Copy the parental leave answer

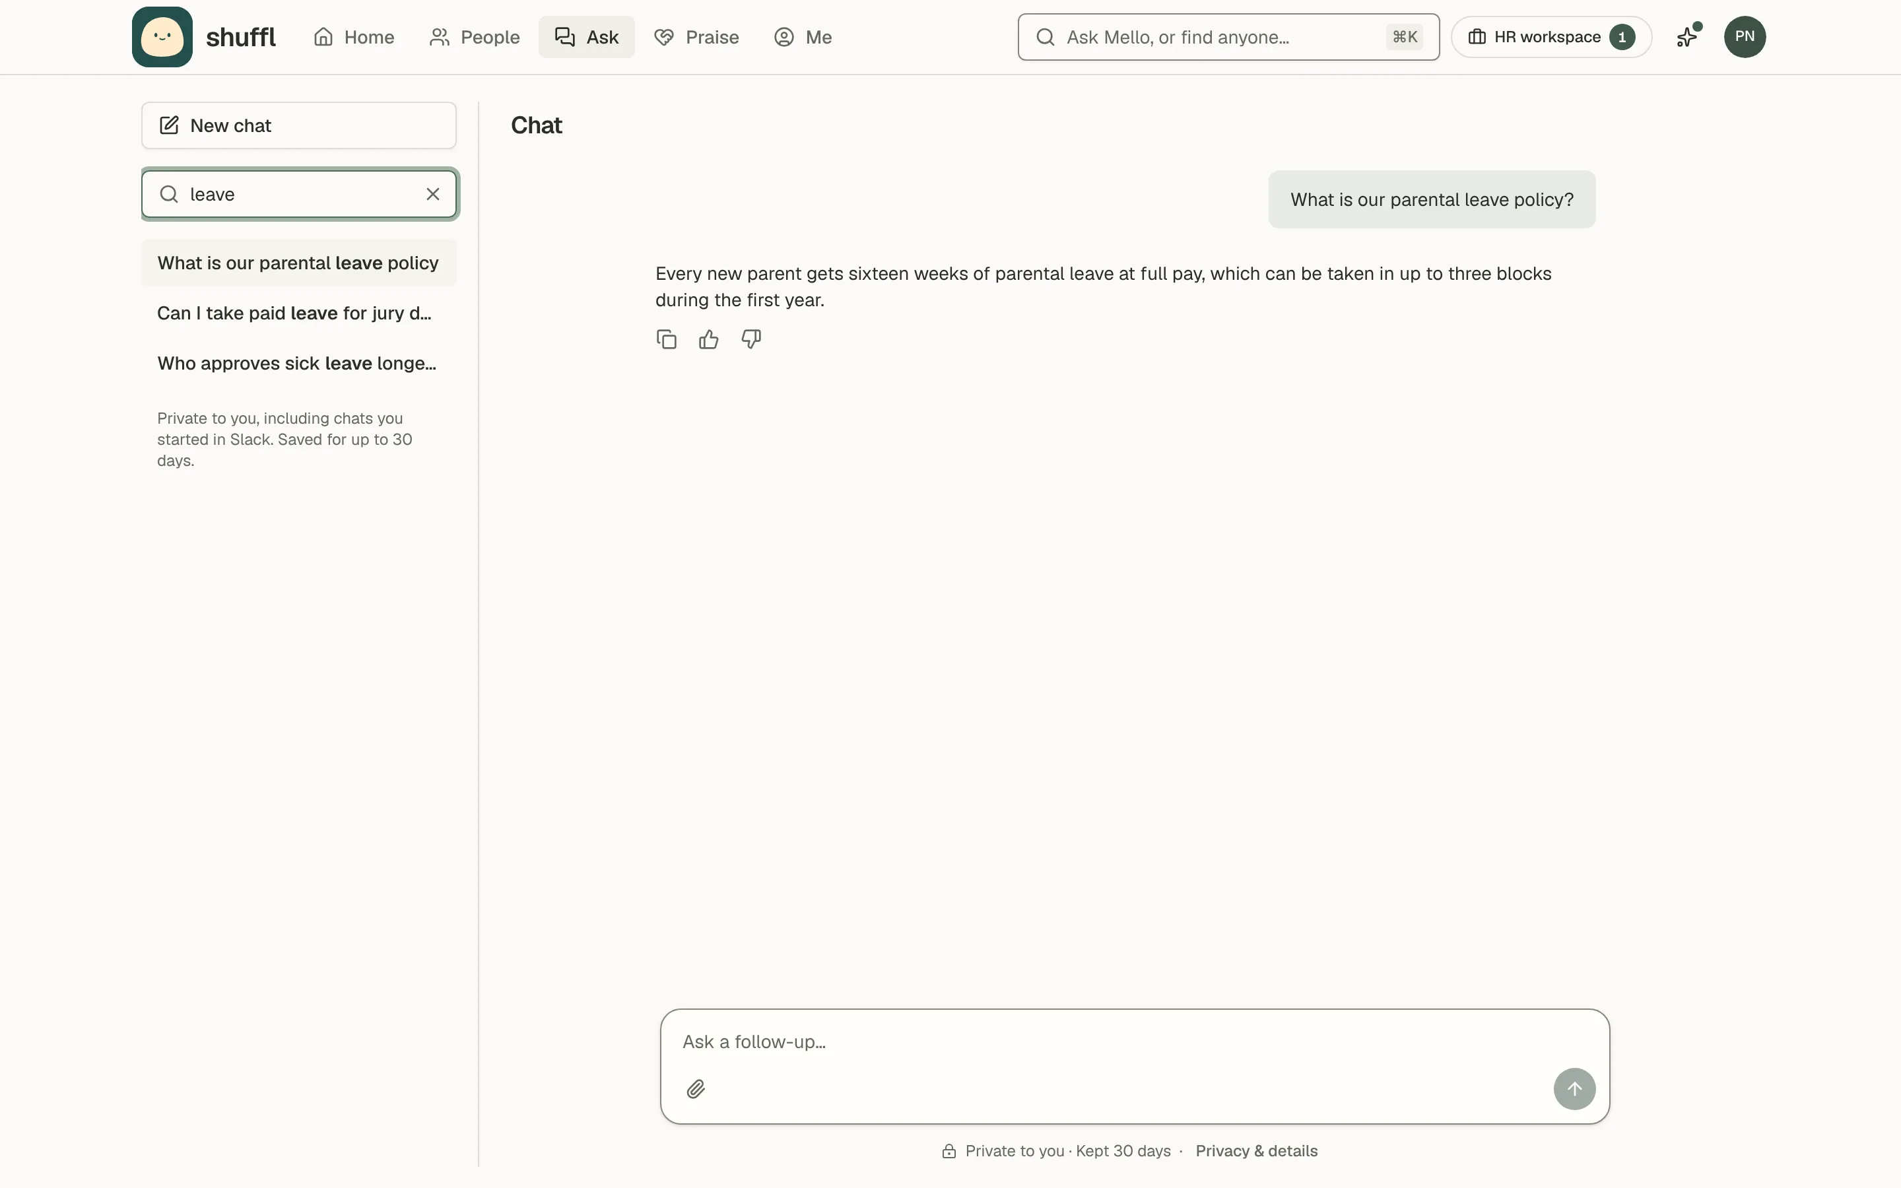(666, 339)
